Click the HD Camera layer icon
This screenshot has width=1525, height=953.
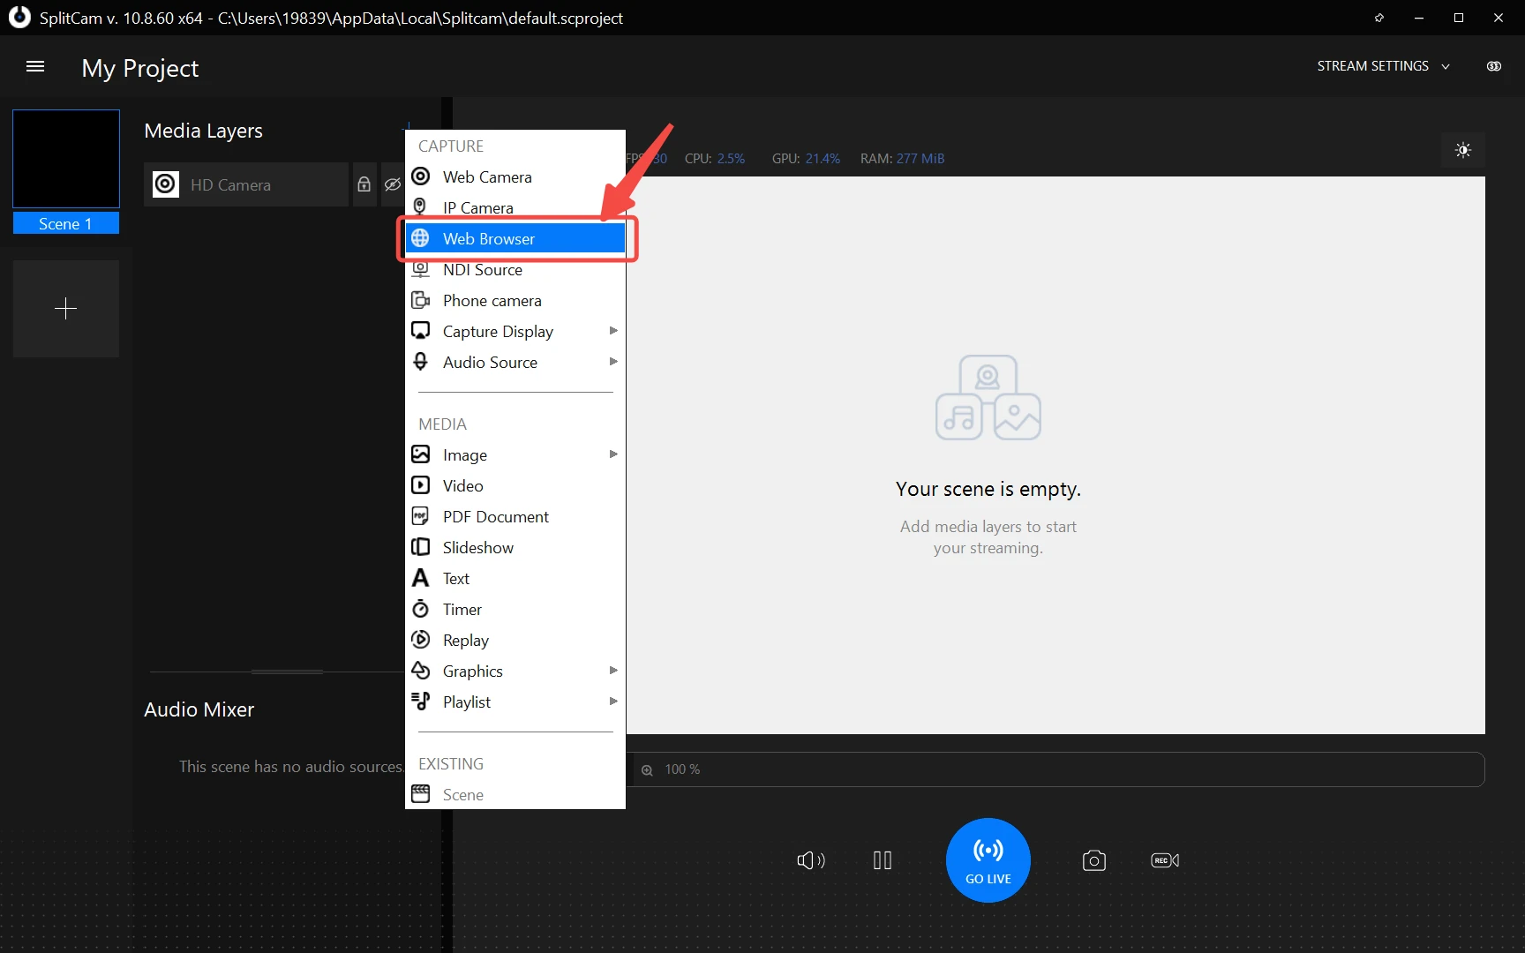(x=165, y=184)
